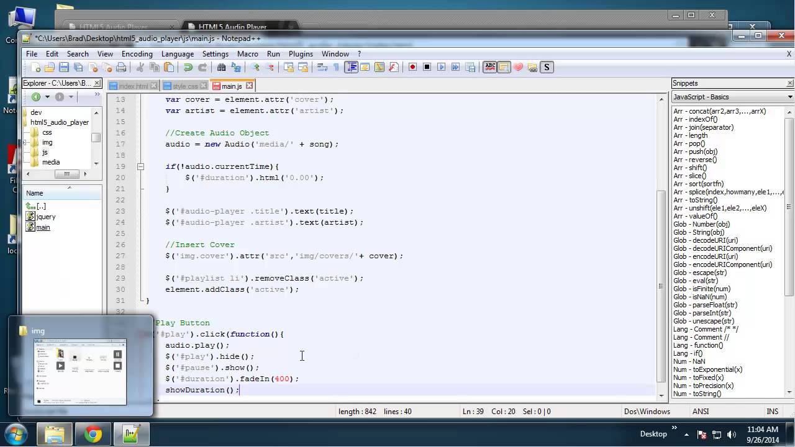Click the Save file toolbar icon
This screenshot has height=447, width=795.
(x=63, y=67)
